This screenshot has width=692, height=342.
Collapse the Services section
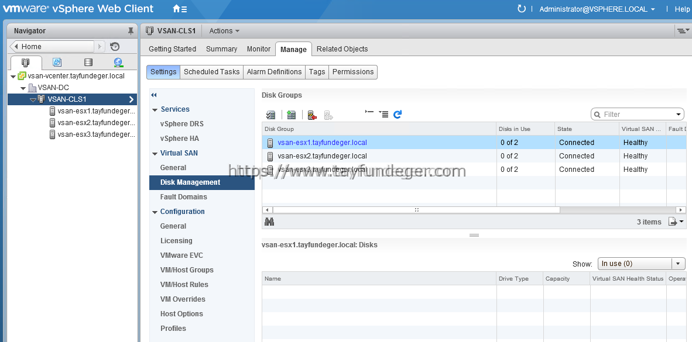(x=155, y=110)
